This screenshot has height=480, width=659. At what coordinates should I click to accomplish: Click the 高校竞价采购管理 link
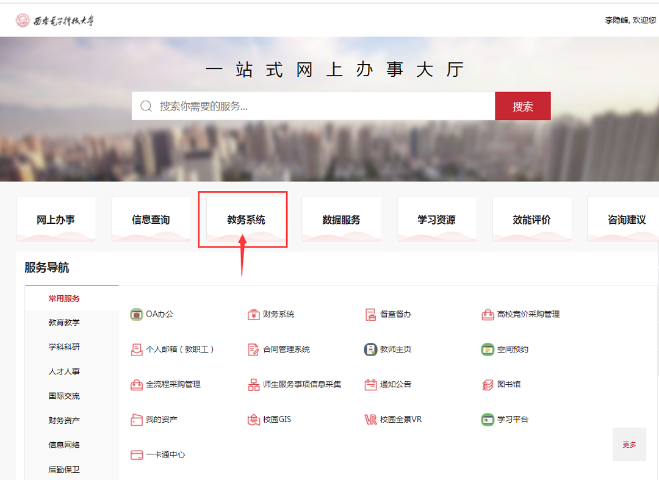(x=528, y=315)
